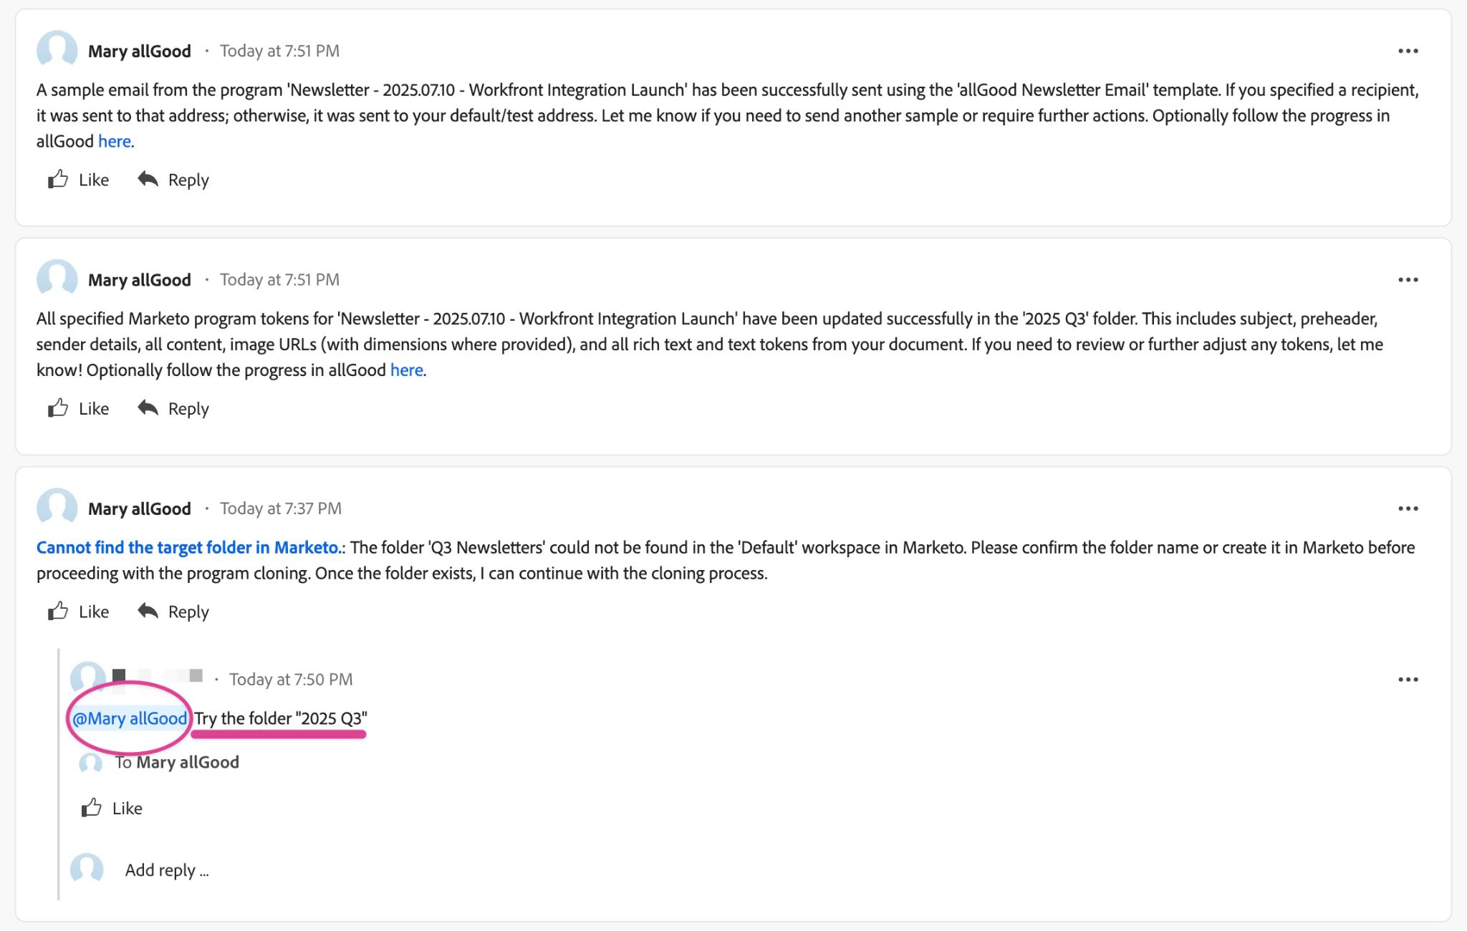Image resolution: width=1467 pixels, height=931 pixels.
Task: Open the ellipsis menu on the top post
Action: (x=1408, y=50)
